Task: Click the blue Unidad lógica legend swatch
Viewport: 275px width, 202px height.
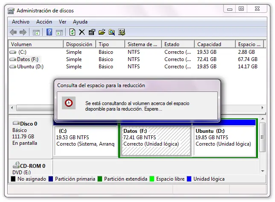Action: point(189,179)
